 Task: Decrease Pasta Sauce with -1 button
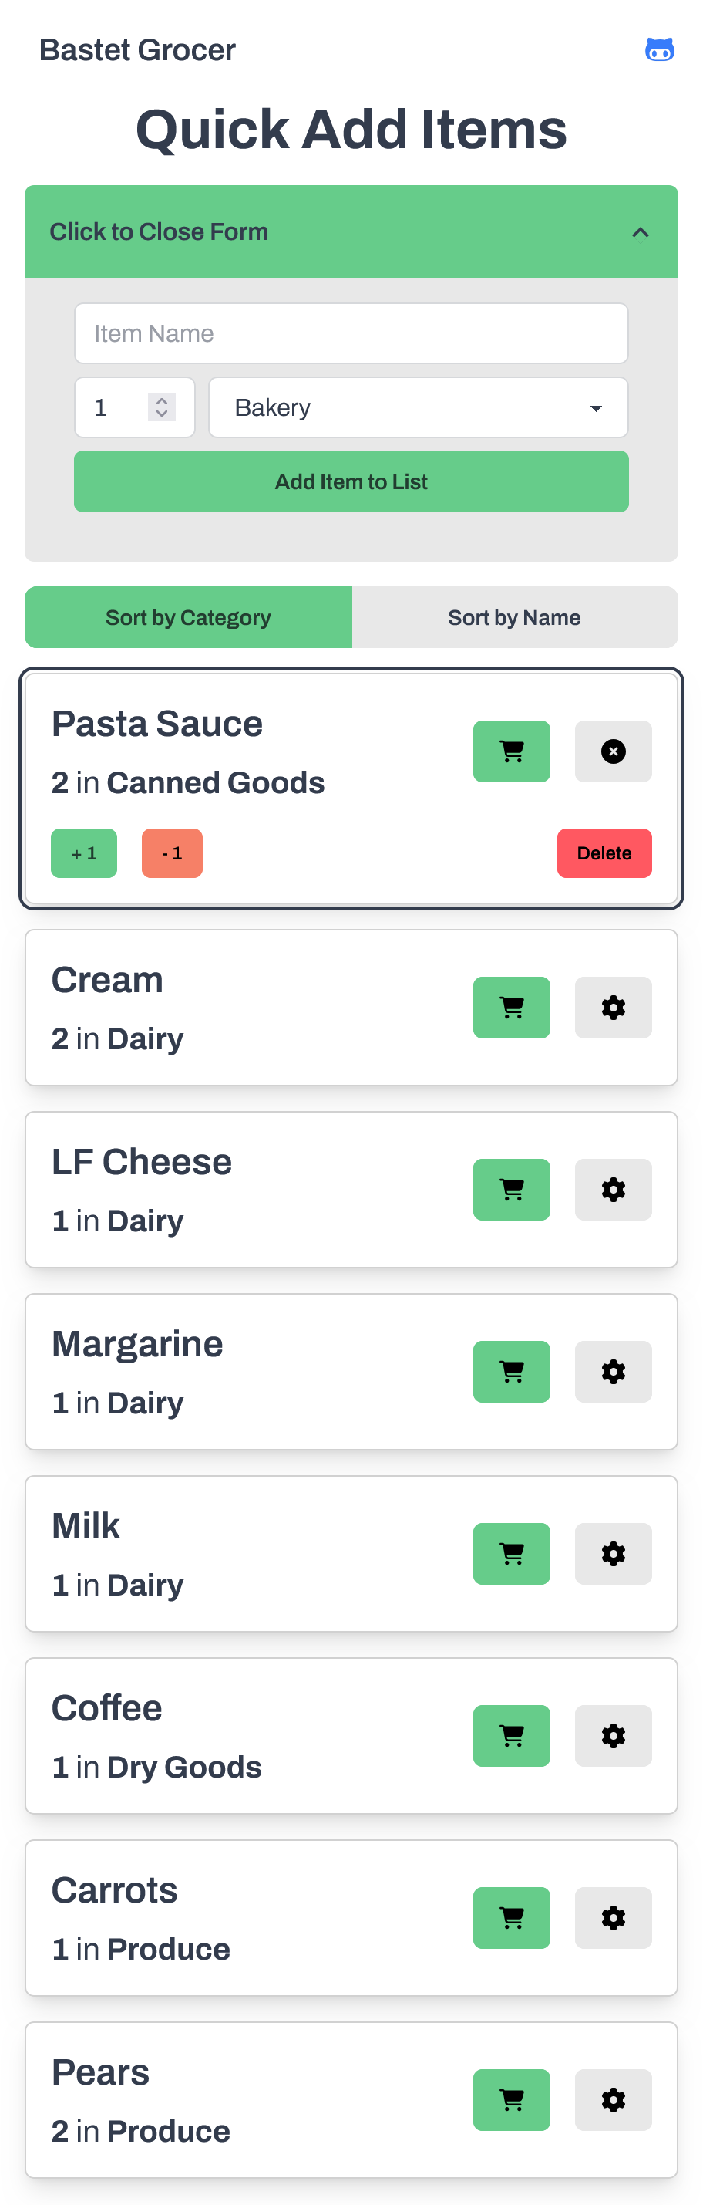click(172, 853)
